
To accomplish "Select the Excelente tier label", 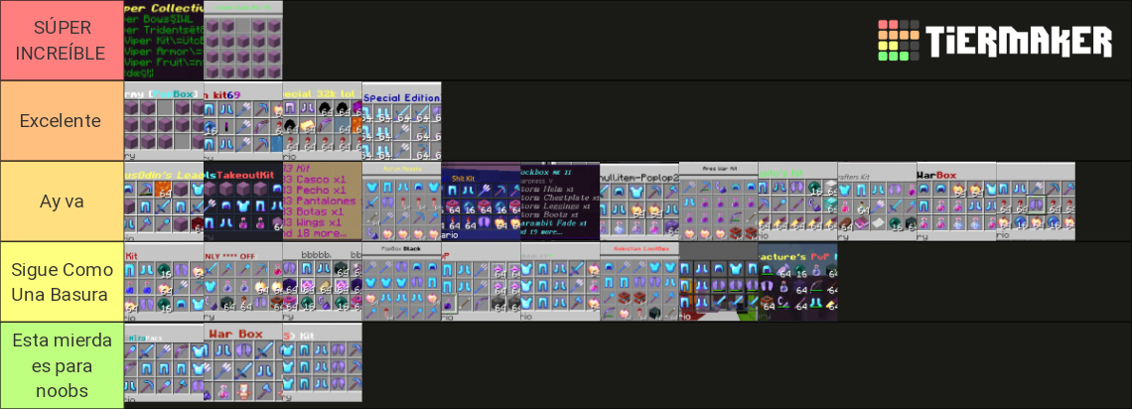I will point(63,120).
